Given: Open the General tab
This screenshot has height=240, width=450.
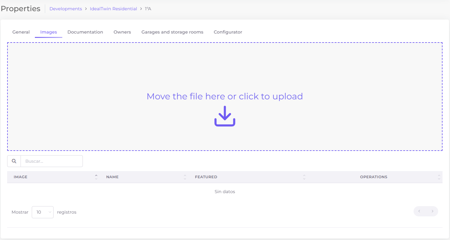Looking at the screenshot, I should point(21,32).
